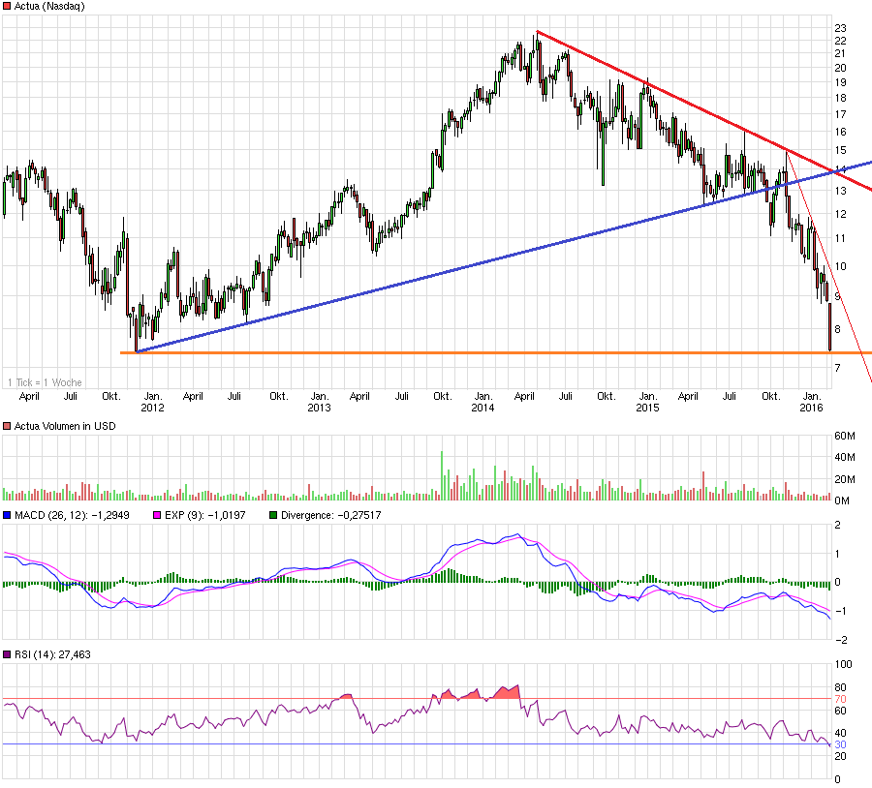Click the 20M volume axis label
This screenshot has width=872, height=788.
point(845,479)
